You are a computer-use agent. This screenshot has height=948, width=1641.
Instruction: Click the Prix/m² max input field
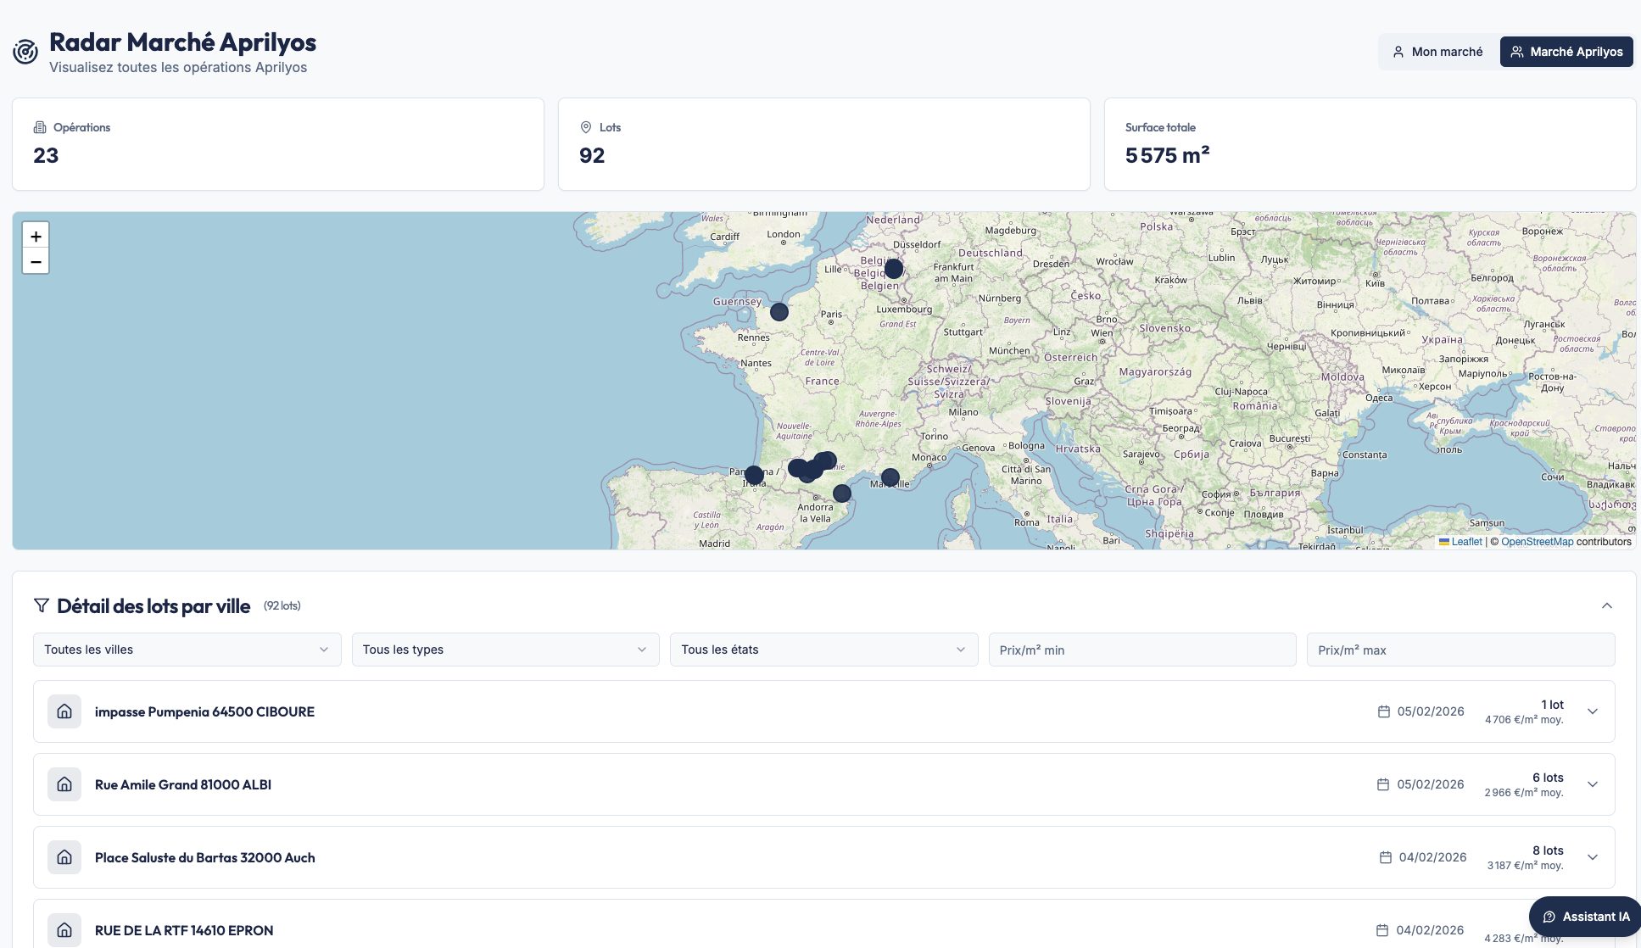(x=1460, y=650)
